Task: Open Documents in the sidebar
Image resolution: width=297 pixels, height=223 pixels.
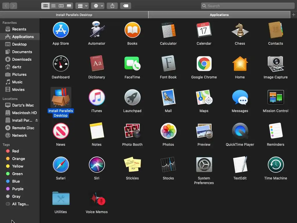Action: (20, 52)
